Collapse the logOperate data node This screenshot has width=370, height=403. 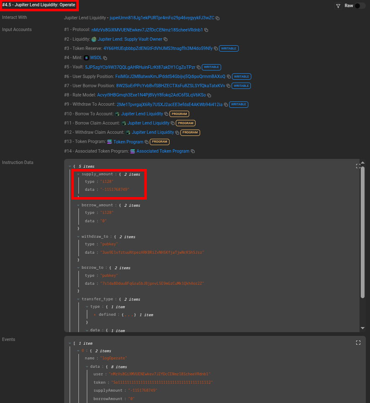87,367
